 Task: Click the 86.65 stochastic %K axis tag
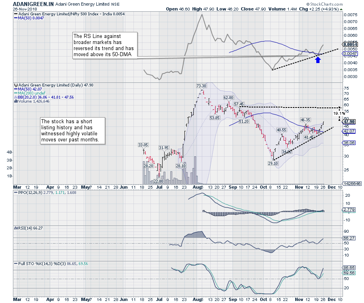(349, 268)
